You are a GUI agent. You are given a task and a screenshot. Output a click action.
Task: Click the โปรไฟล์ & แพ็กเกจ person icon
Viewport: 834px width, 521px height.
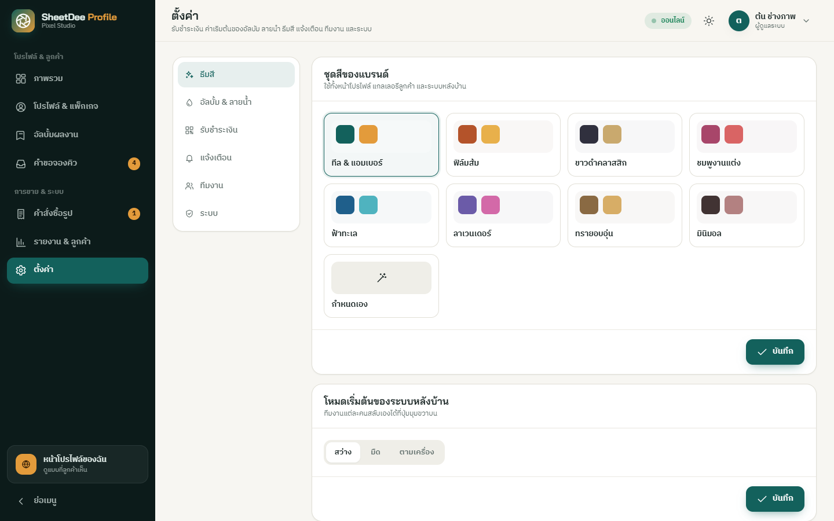pyautogui.click(x=21, y=107)
